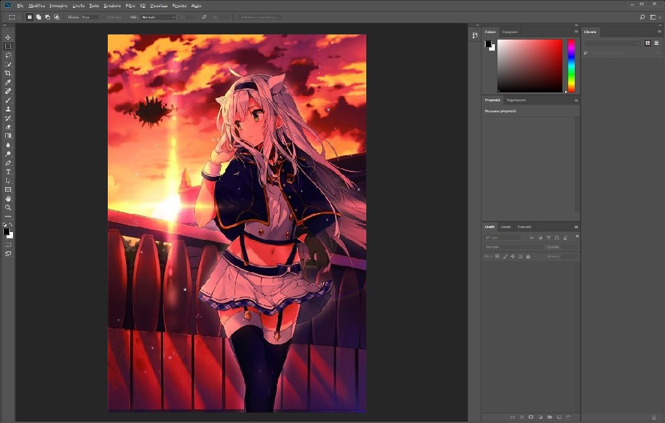Screen dimensions: 665x423
Task: Select the Eraser tool
Action: (8, 127)
